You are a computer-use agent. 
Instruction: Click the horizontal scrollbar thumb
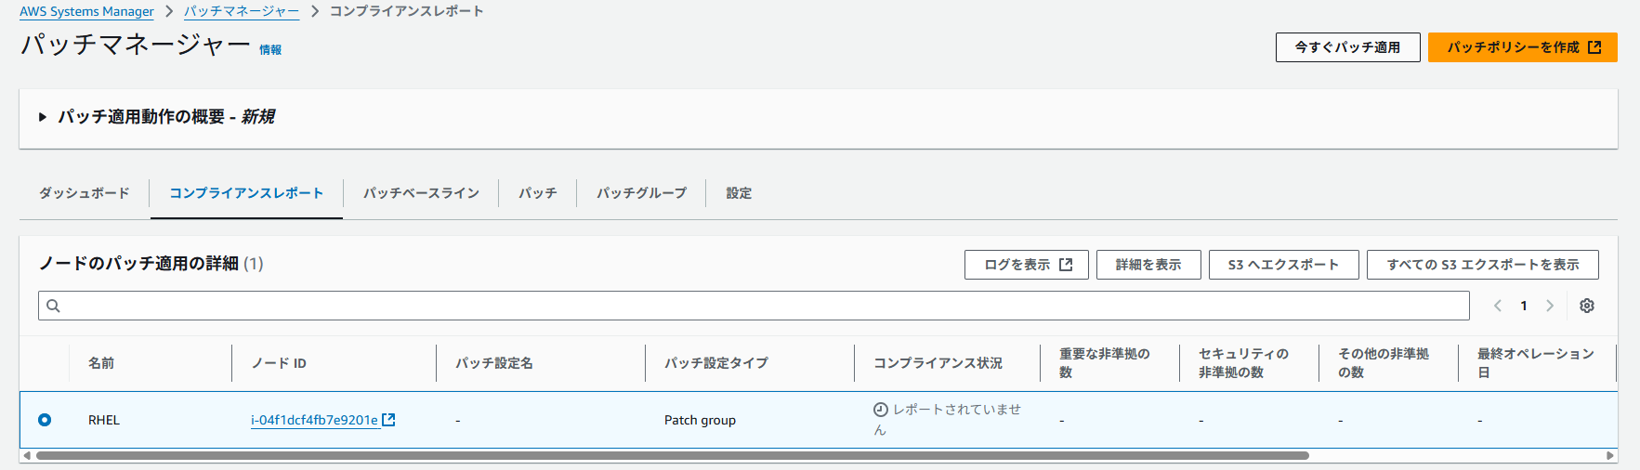(x=672, y=456)
